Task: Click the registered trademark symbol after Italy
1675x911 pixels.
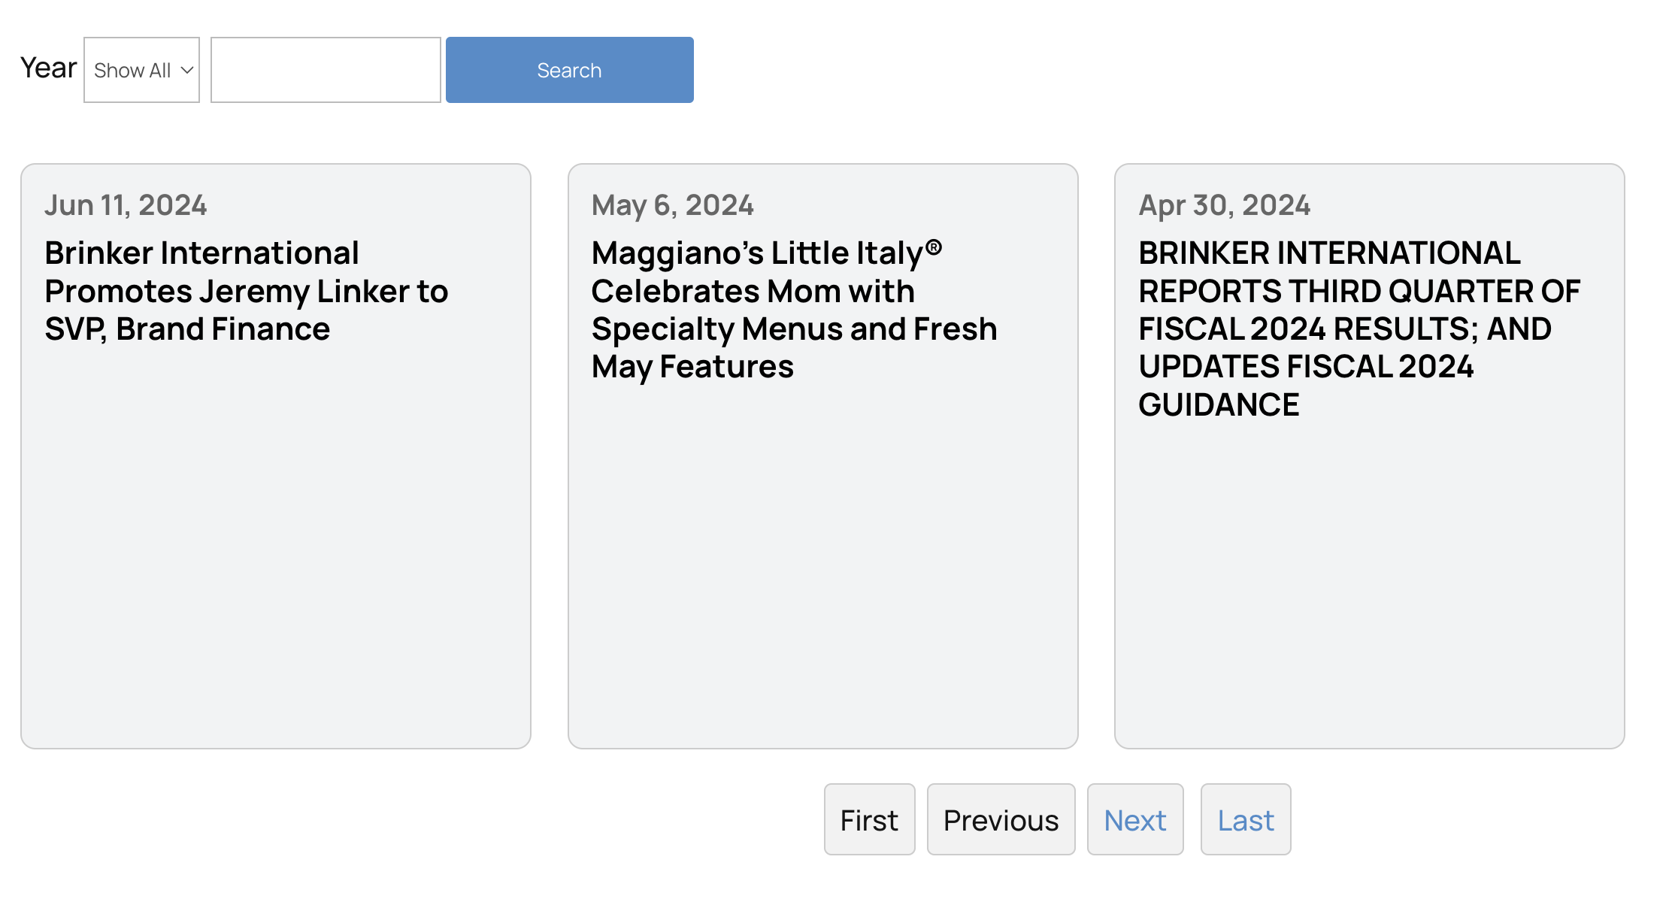Action: (x=933, y=247)
